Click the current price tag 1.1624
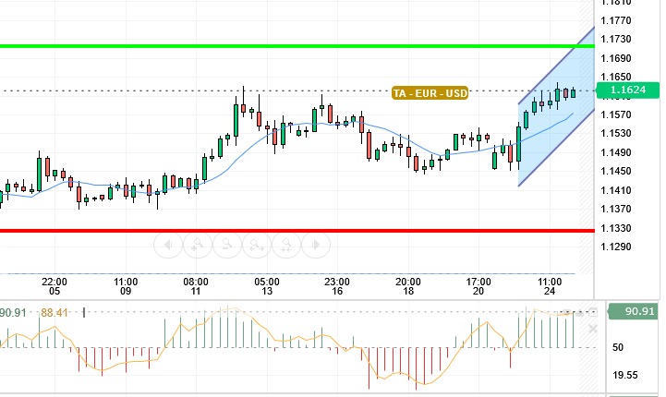The height and width of the screenshot is (397, 666). (628, 90)
